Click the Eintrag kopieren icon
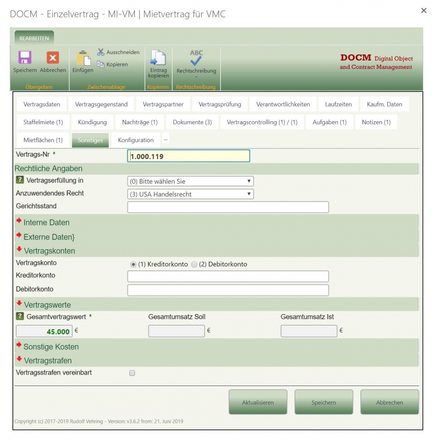The height and width of the screenshot is (441, 433). (158, 58)
